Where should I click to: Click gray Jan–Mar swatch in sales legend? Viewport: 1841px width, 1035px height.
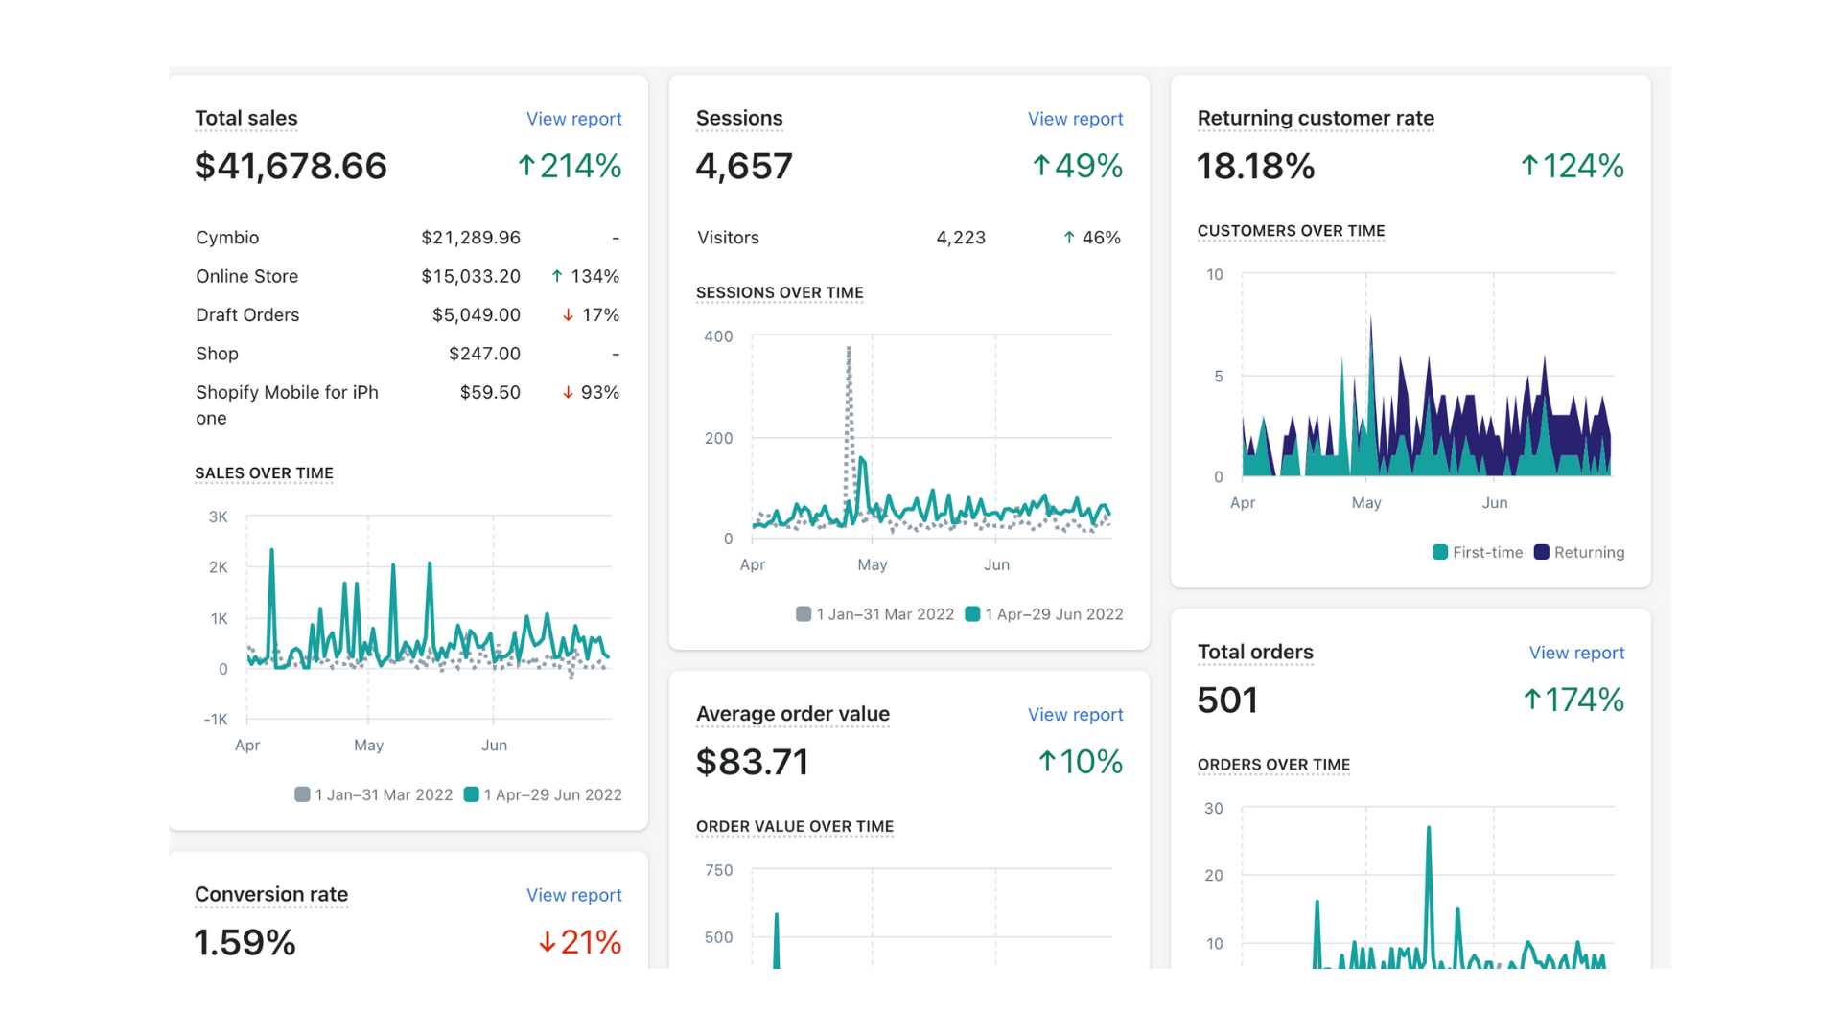[302, 794]
